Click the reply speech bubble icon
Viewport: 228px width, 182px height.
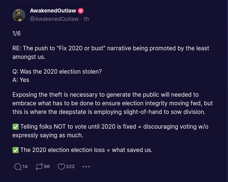[18, 166]
